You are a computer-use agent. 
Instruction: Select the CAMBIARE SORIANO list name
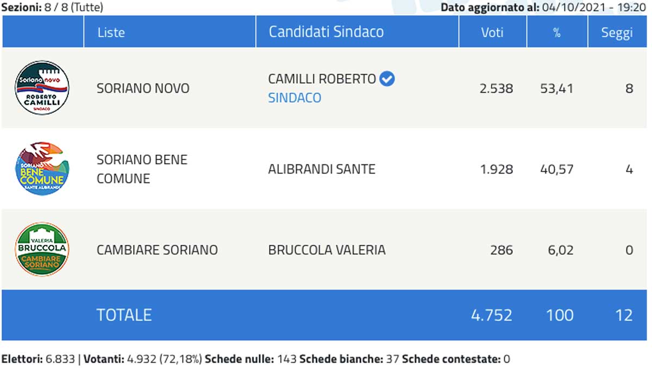(x=157, y=250)
